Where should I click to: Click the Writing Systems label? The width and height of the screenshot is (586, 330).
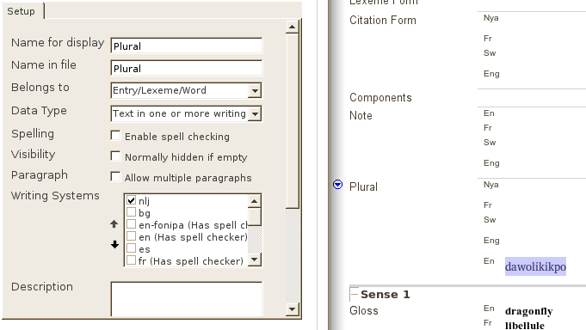(x=55, y=196)
